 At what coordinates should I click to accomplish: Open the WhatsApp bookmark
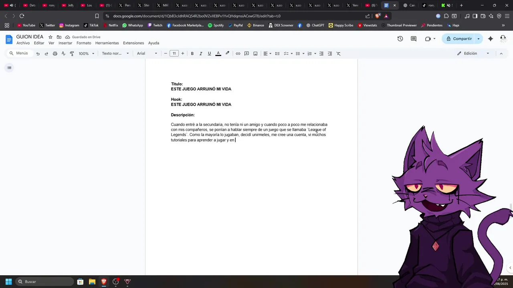(x=133, y=25)
